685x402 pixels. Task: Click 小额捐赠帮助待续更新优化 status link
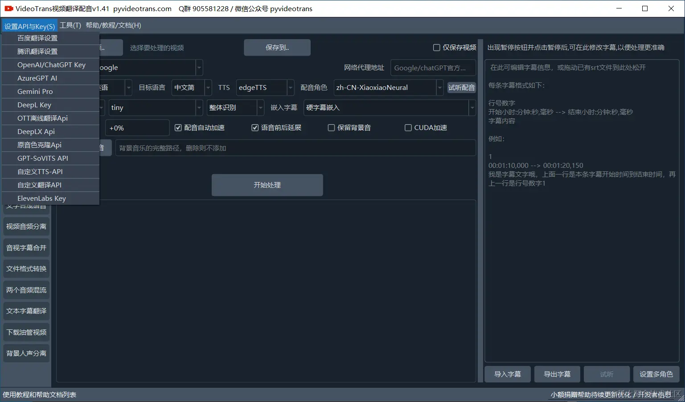(x=591, y=395)
